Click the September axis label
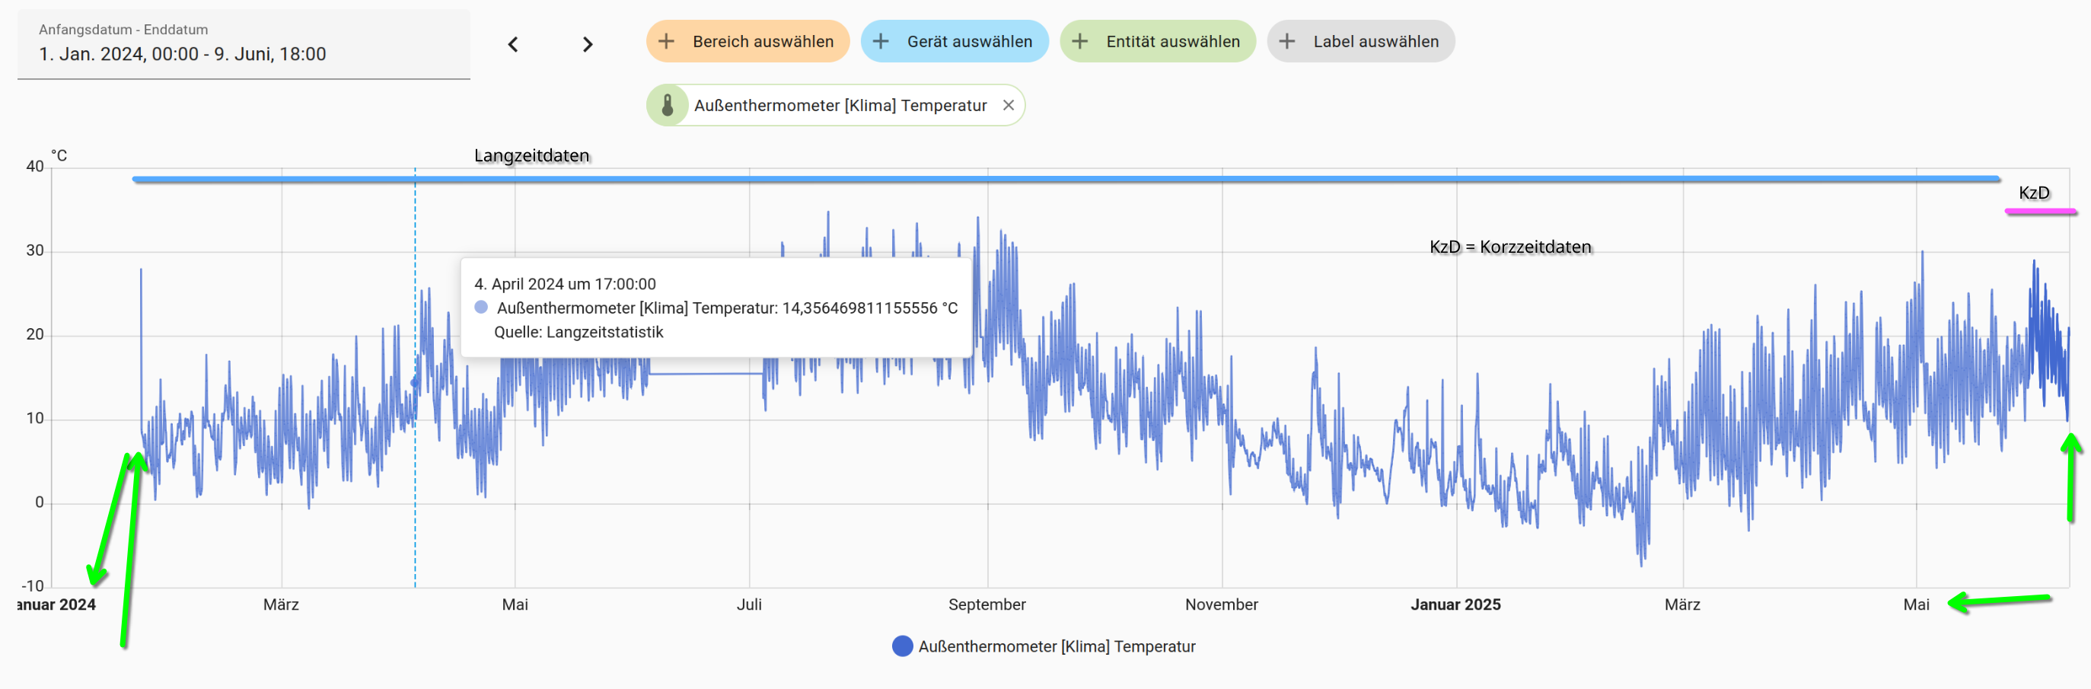The image size is (2091, 689). [987, 604]
